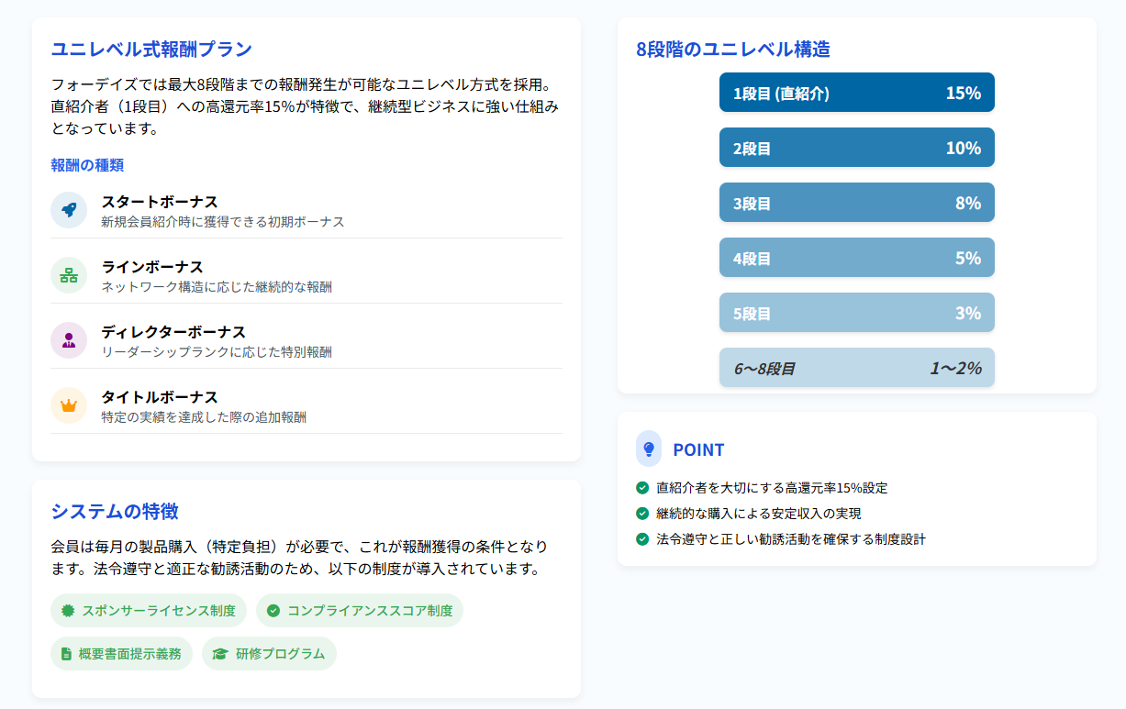
Task: Click the 4段目 5% level bar
Action: pyautogui.click(x=857, y=258)
